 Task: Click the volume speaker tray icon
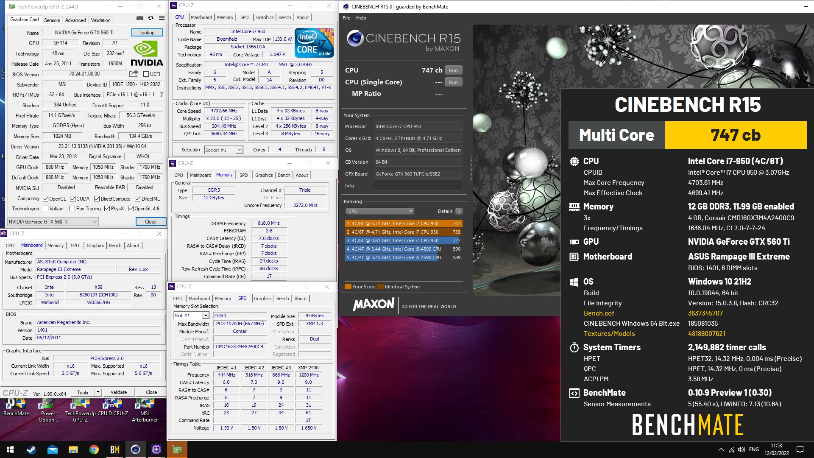coord(741,450)
